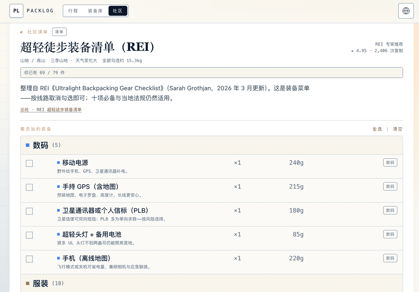Image resolution: width=419 pixels, height=292 pixels.
Task: Open the 出处 · REI 超轻徒步装备清单 source link
Action: point(51,109)
